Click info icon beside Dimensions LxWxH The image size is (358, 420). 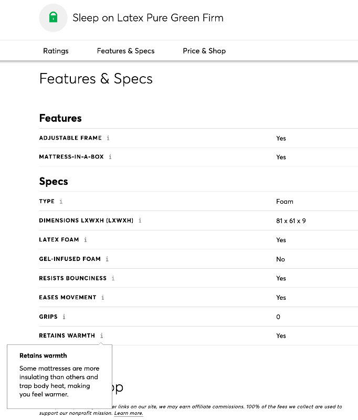(x=140, y=220)
